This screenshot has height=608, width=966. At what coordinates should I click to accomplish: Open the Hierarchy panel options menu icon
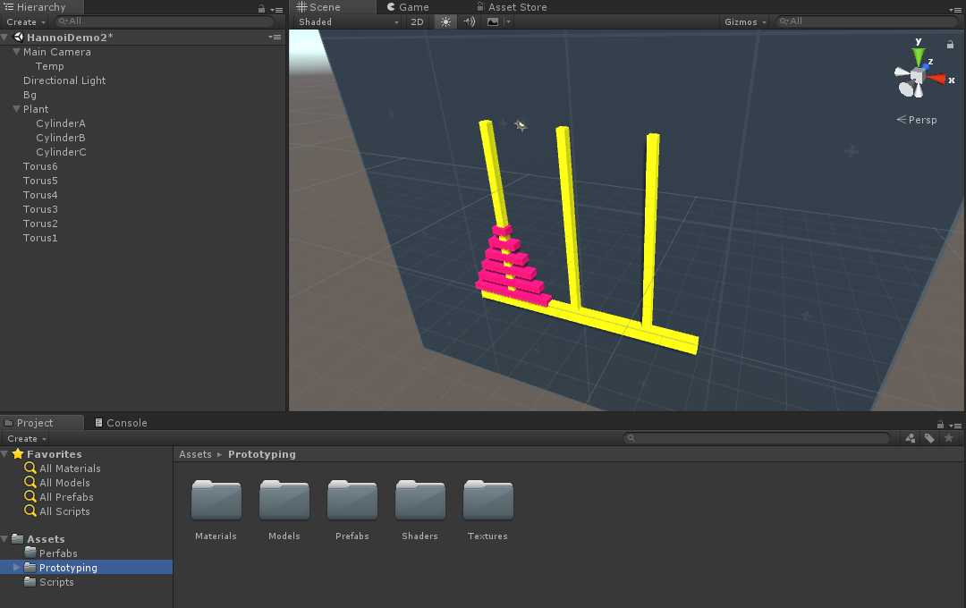(278, 9)
